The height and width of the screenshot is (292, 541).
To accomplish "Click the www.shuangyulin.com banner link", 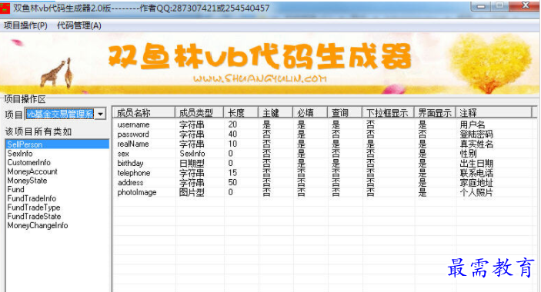I will click(260, 79).
